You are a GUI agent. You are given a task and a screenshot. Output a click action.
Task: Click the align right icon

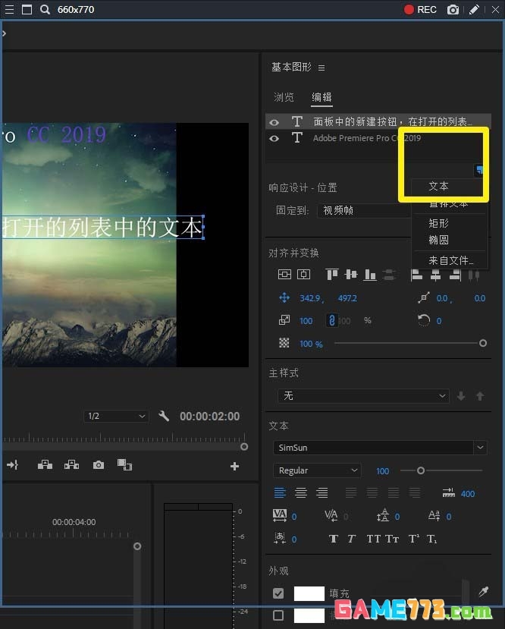[x=455, y=275]
